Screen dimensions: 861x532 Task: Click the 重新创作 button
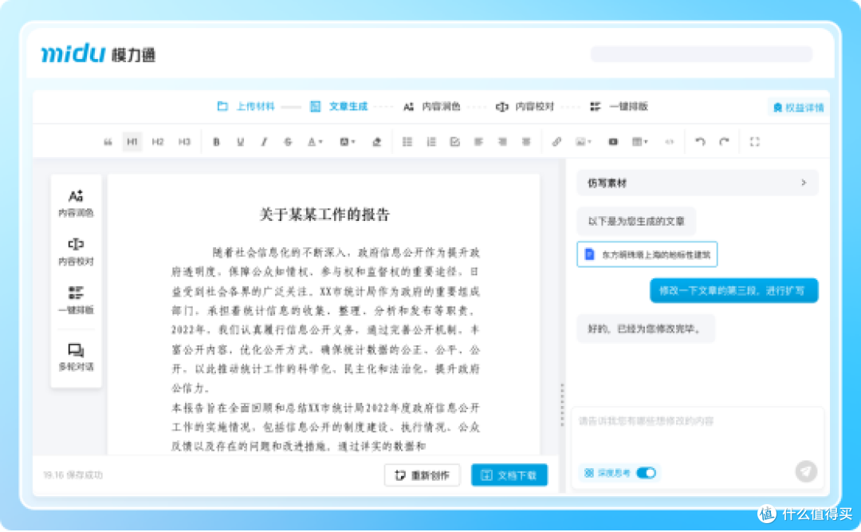tap(422, 475)
